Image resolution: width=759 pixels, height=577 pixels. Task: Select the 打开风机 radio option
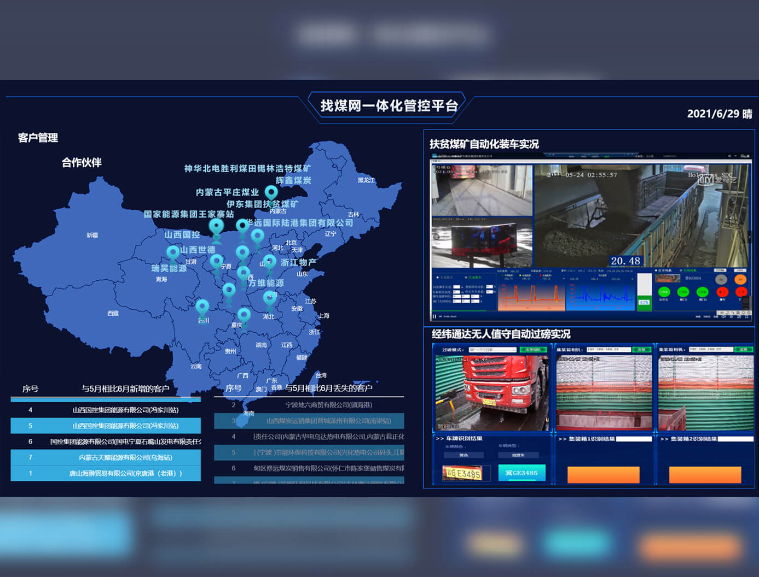click(657, 270)
